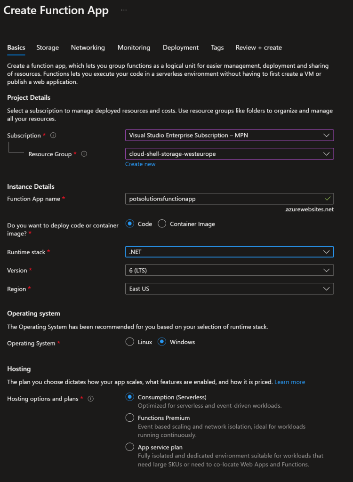Expand the Subscription dropdown
This screenshot has width=353, height=482.
click(x=229, y=136)
